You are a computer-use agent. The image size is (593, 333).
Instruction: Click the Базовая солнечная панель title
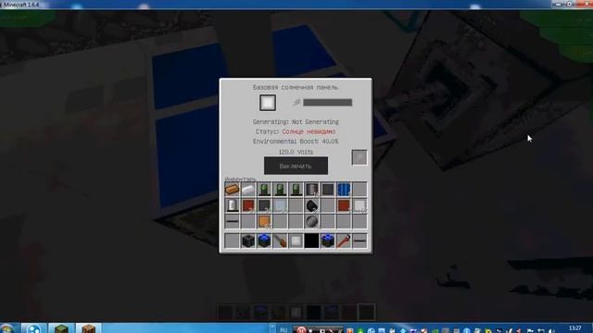pos(296,87)
